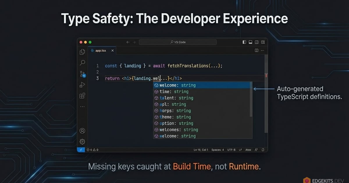349x183 pixels.
Task: Open the Manage settings gear menu
Action: [82, 141]
